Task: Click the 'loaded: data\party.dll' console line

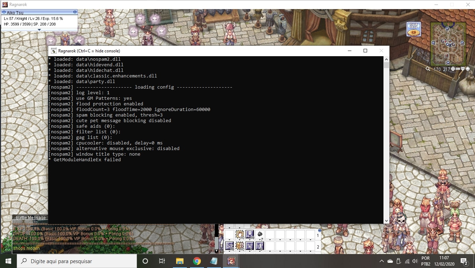Action: (x=82, y=82)
